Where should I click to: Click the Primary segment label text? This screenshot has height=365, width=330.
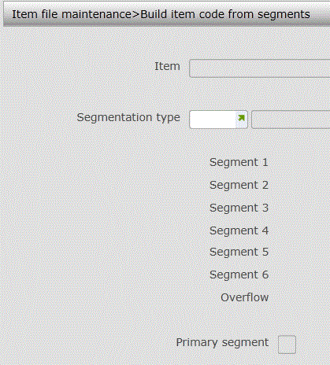(222, 343)
